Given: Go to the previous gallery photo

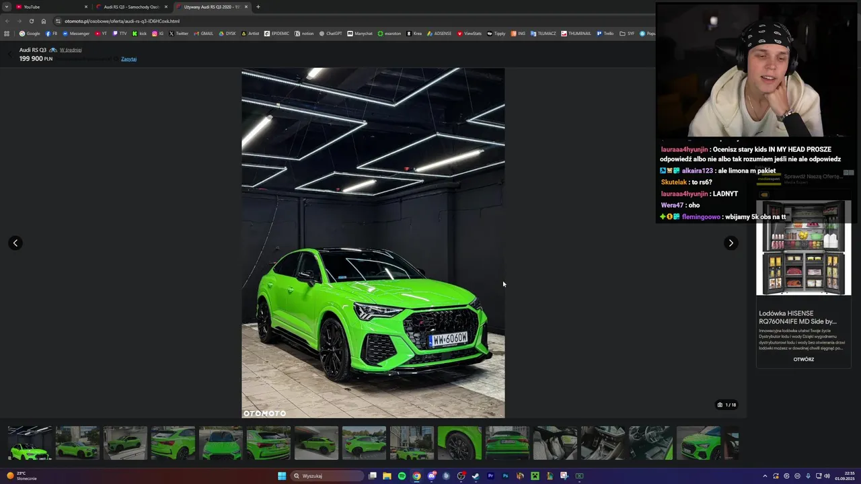Looking at the screenshot, I should pos(15,243).
